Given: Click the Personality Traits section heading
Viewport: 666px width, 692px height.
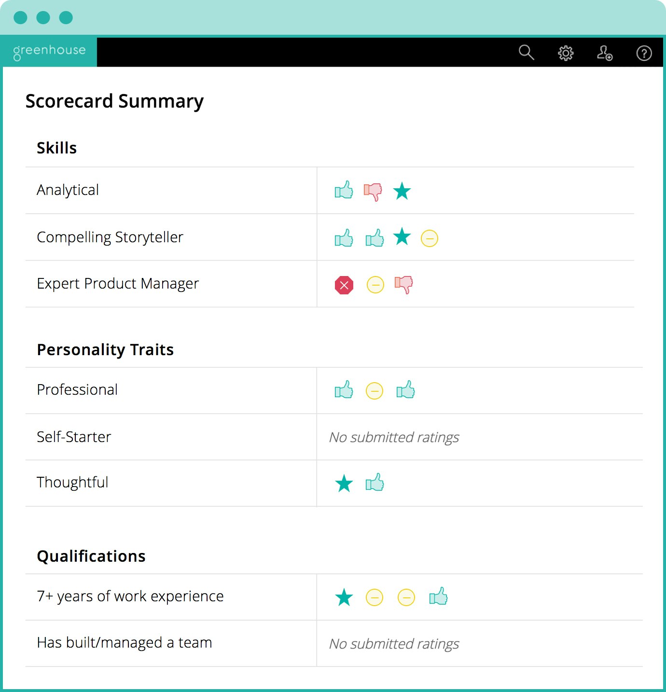Looking at the screenshot, I should (105, 349).
